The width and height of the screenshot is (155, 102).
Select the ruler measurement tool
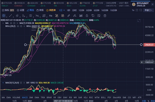point(69,15)
